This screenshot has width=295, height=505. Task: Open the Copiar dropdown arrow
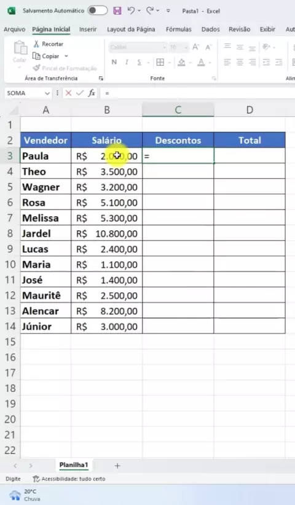coord(66,56)
